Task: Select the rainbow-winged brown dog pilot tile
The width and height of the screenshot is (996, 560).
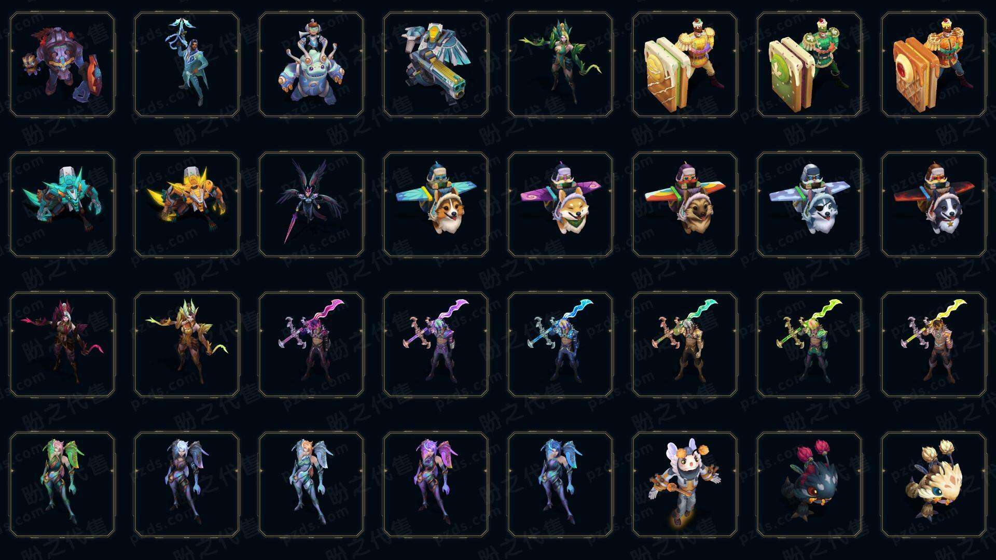Action: coord(685,204)
